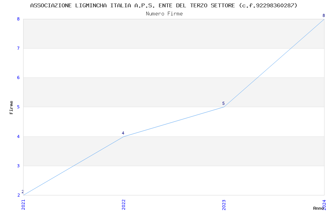328x212 pixels.
Task: Select the 2021 x-axis year label
Action: [x=23, y=205]
